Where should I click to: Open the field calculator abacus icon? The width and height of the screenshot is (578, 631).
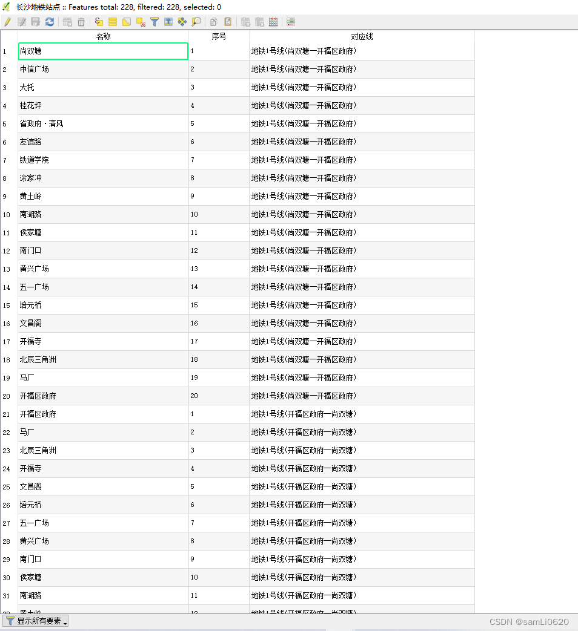tap(273, 22)
